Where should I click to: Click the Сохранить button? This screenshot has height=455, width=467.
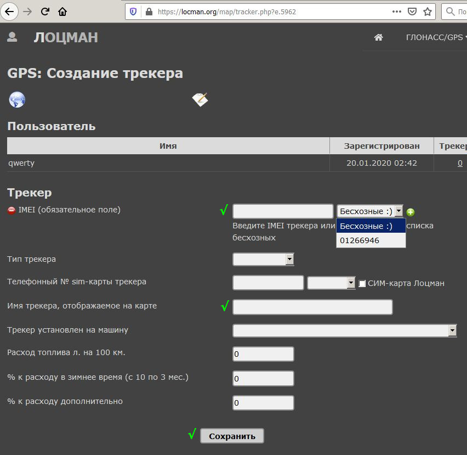(232, 436)
